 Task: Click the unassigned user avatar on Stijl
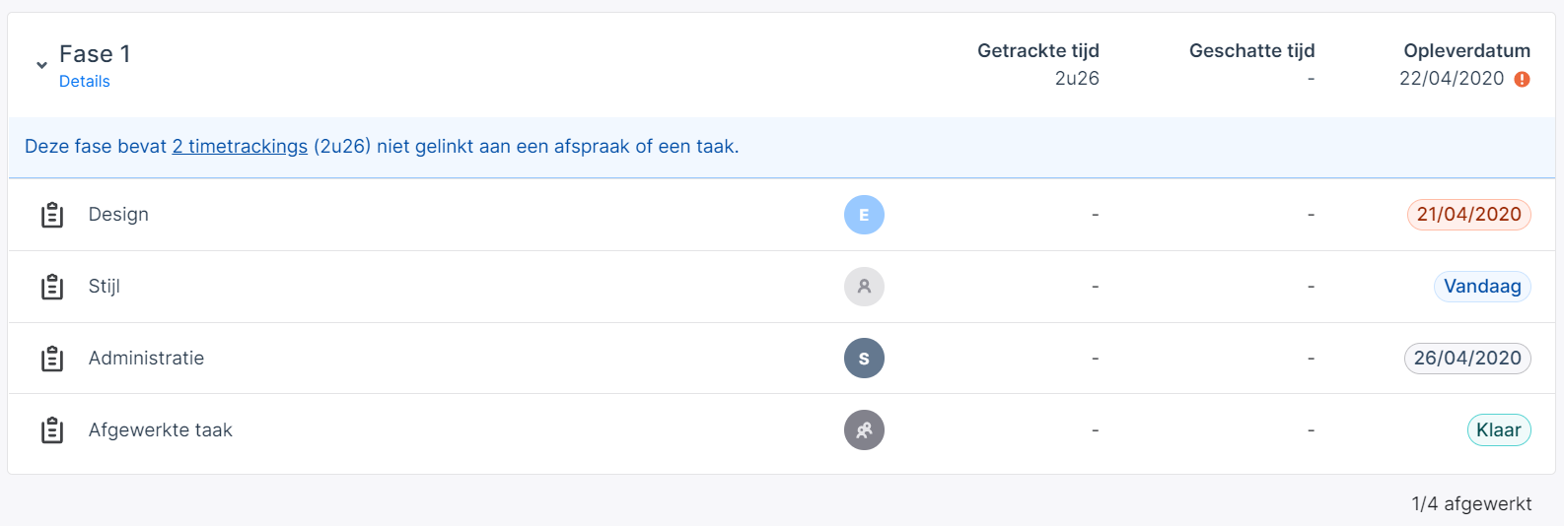864,287
